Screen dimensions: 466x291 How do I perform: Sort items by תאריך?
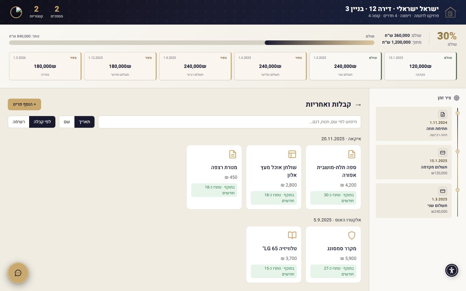coord(84,122)
